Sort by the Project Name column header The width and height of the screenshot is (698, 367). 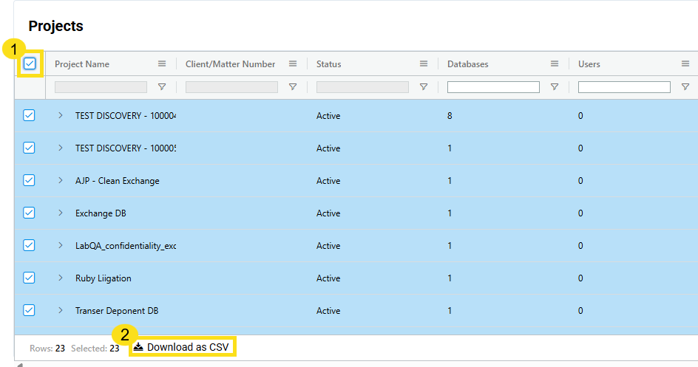tap(82, 64)
